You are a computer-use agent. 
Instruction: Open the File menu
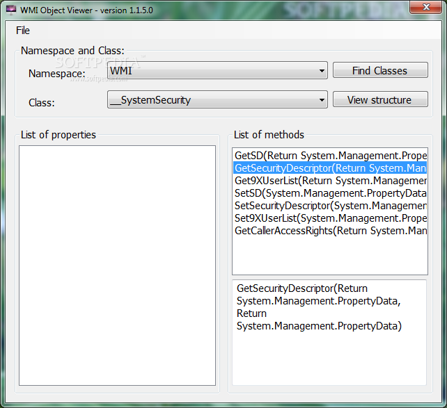(23, 31)
